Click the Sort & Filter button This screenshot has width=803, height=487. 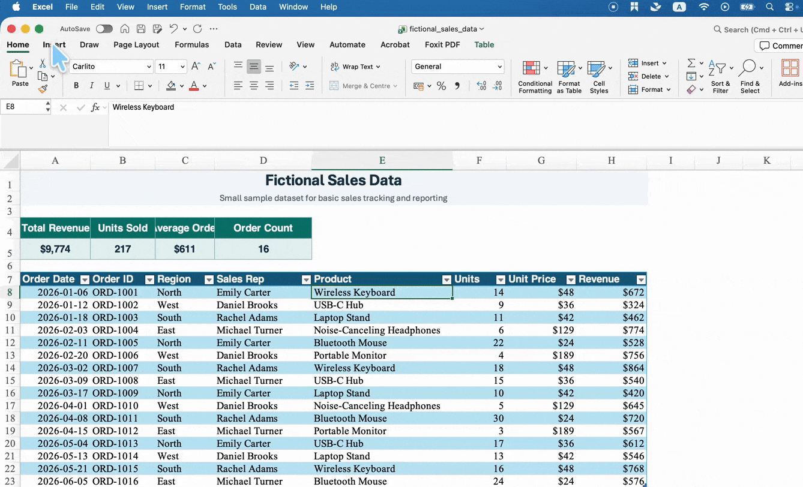pos(720,77)
